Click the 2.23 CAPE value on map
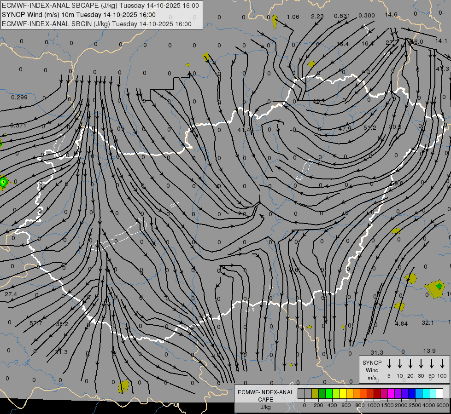 click(317, 17)
